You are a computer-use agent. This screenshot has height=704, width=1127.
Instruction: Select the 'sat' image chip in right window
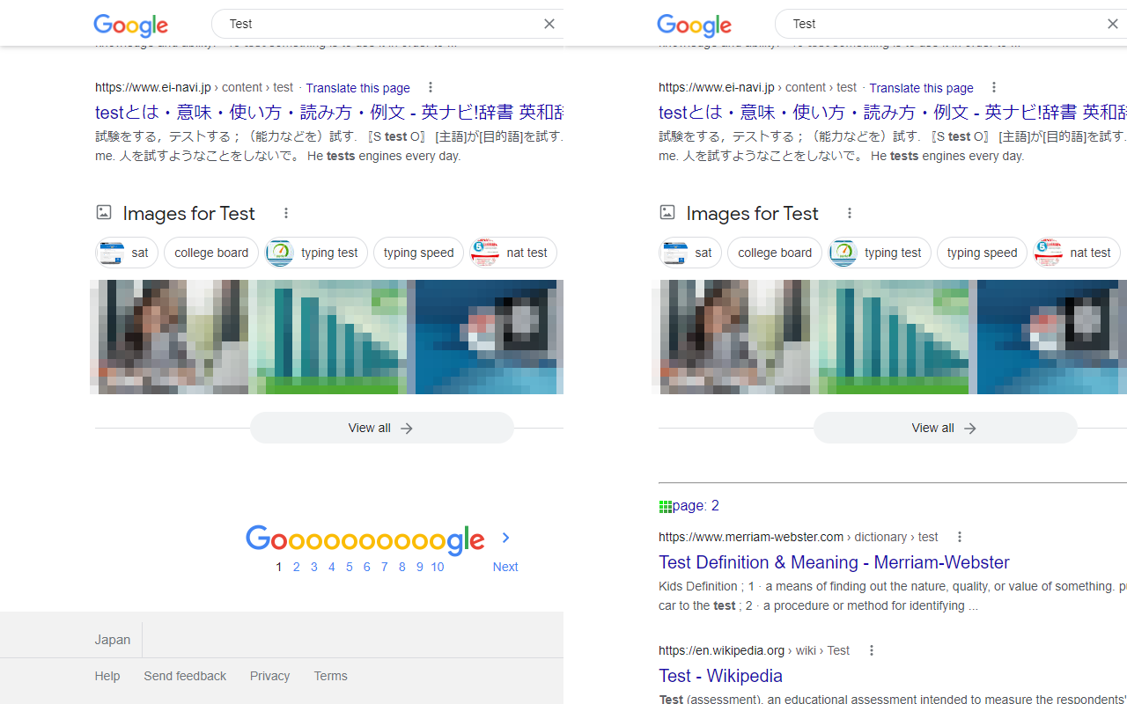coord(690,253)
